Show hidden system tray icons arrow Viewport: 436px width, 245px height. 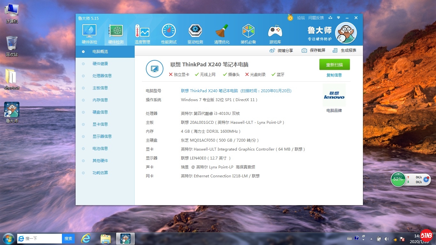click(x=371, y=239)
